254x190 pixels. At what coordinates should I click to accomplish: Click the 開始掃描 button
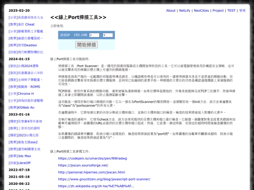pos(87,45)
